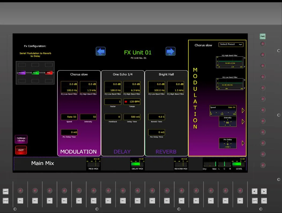Viewport: 282px width, 213px height.
Task: Click the Modulation EQ Low Band Filter field
Action: [69, 87]
